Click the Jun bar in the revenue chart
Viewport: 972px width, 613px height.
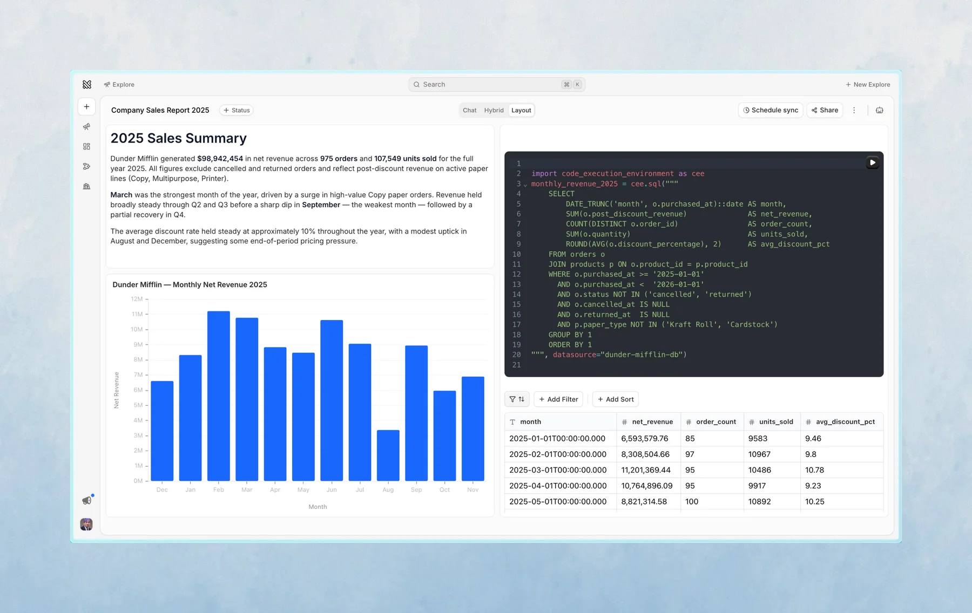pyautogui.click(x=332, y=400)
